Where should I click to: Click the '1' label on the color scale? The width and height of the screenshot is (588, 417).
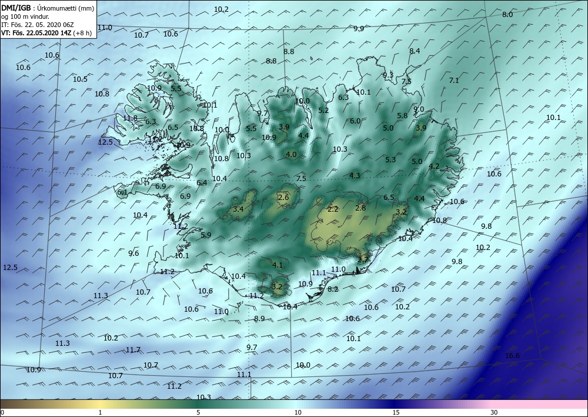[x=100, y=413]
